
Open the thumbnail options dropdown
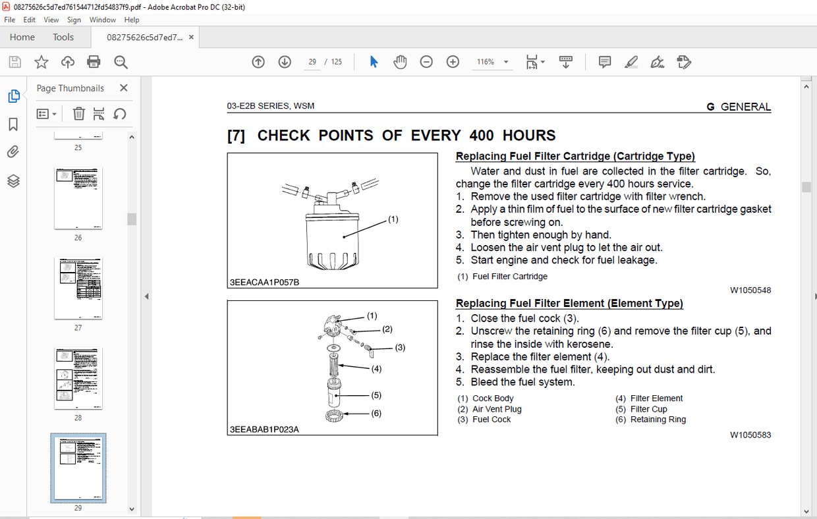(x=47, y=113)
